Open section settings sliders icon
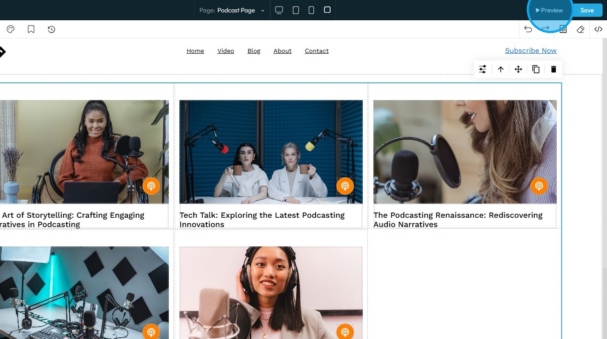The width and height of the screenshot is (607, 339). coord(483,69)
